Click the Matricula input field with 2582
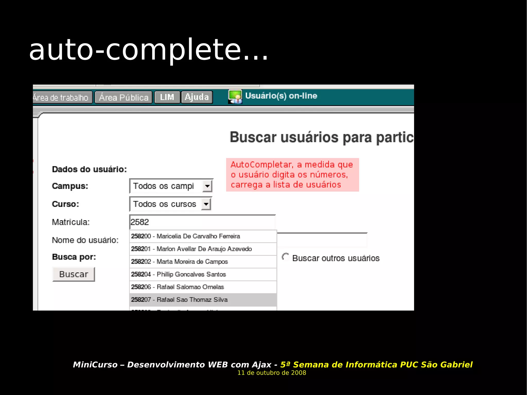This screenshot has height=395, width=527. [x=203, y=222]
